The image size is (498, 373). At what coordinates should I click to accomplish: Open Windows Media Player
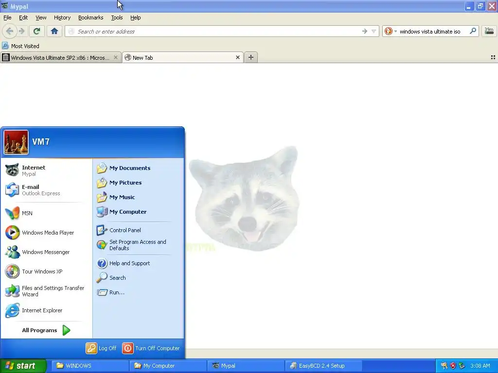point(46,233)
